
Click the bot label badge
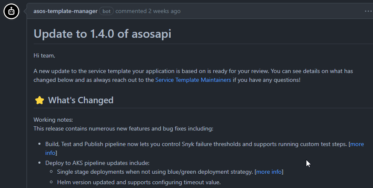point(106,11)
